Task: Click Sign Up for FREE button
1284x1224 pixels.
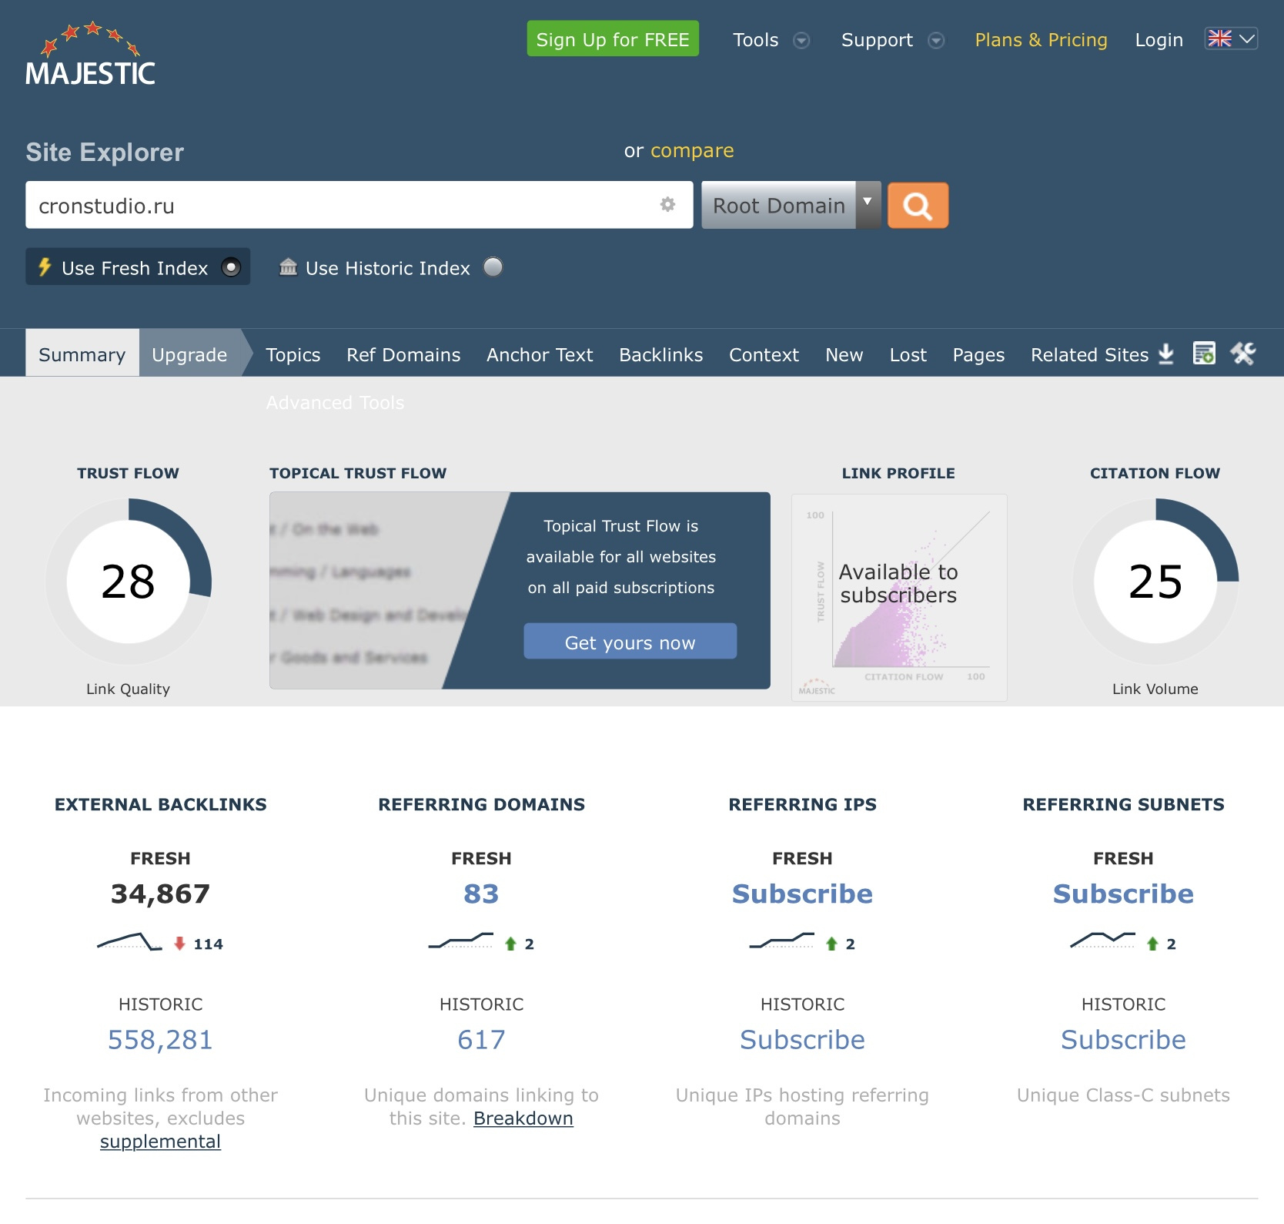Action: pos(613,39)
